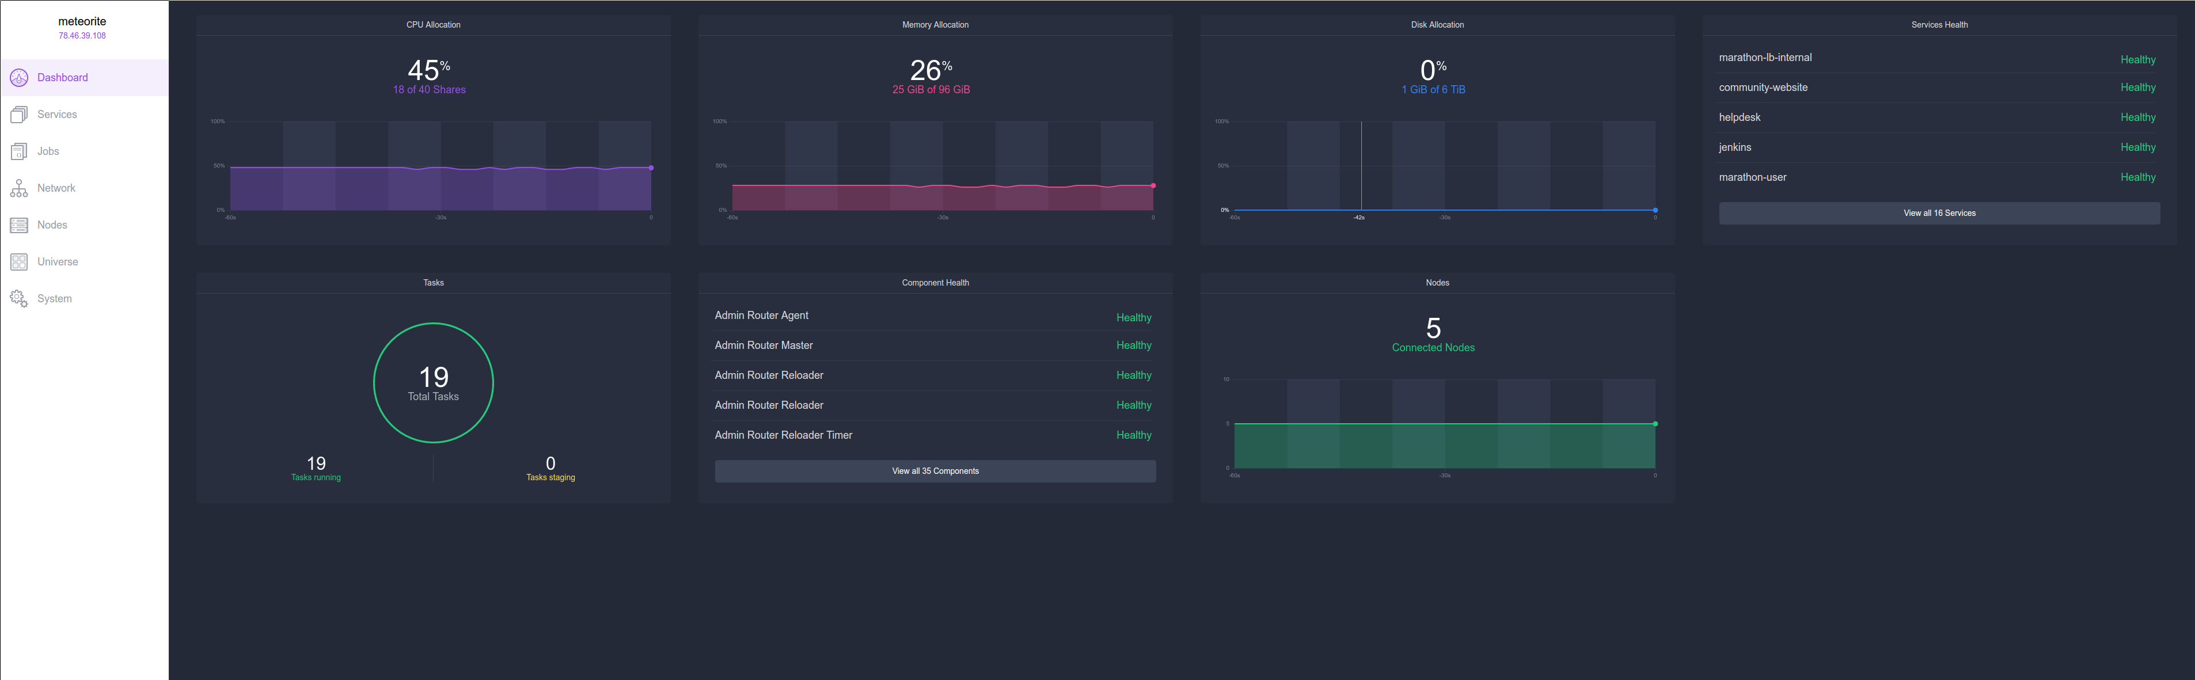The image size is (2195, 680).
Task: Click the CPU Allocation panel title
Action: tap(433, 25)
